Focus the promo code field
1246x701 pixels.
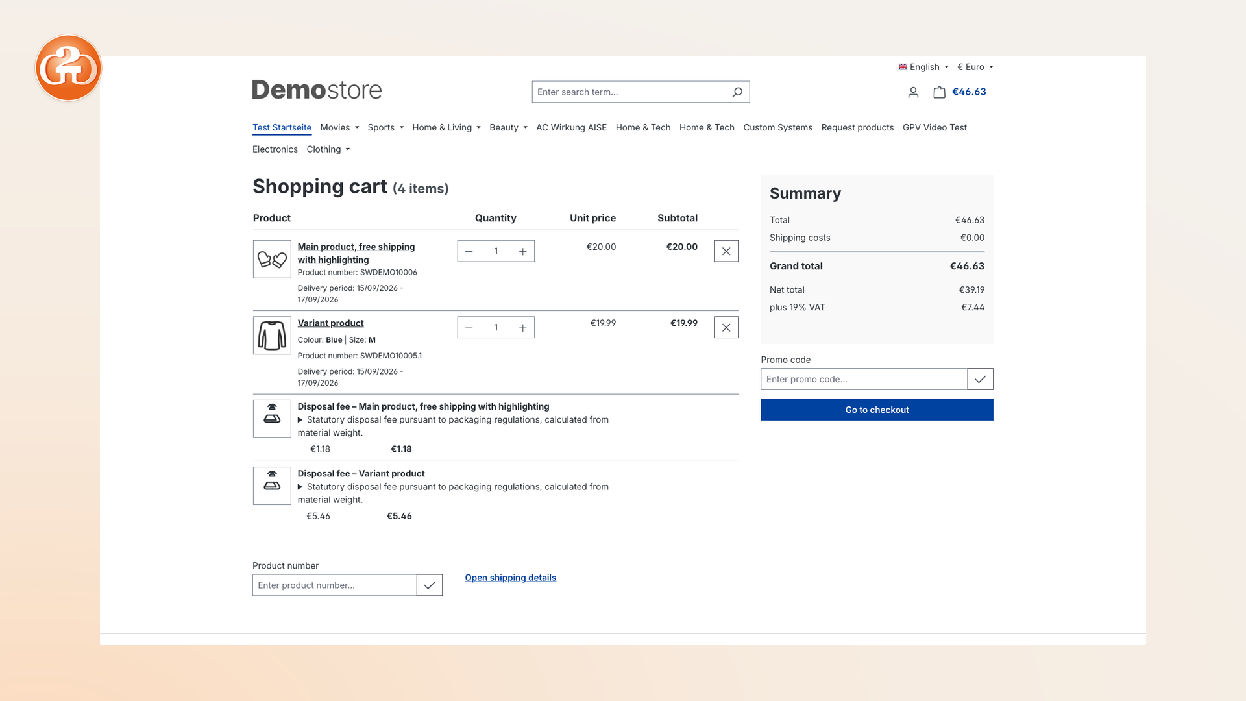click(x=864, y=379)
